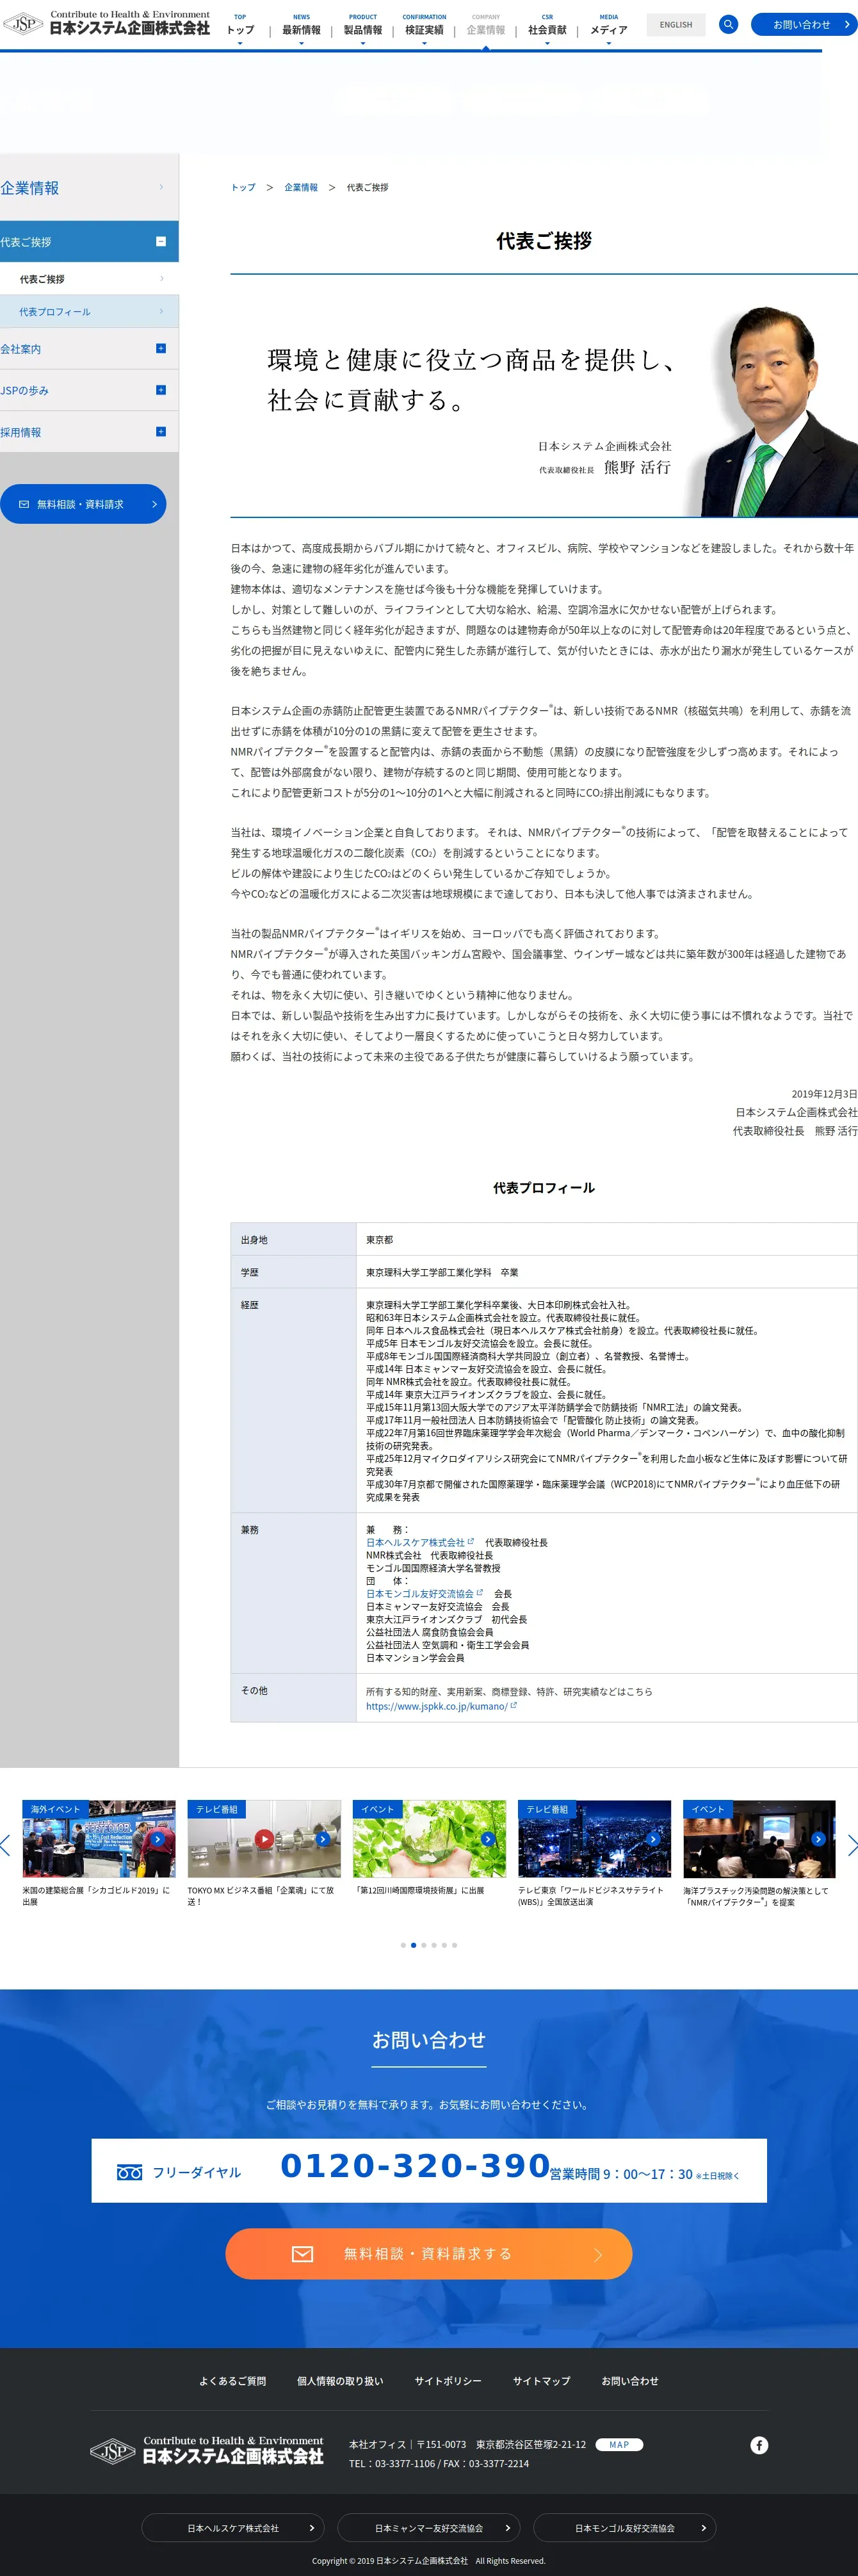Click the 0120-320-390 phone number
This screenshot has width=858, height=2576.
[415, 2165]
